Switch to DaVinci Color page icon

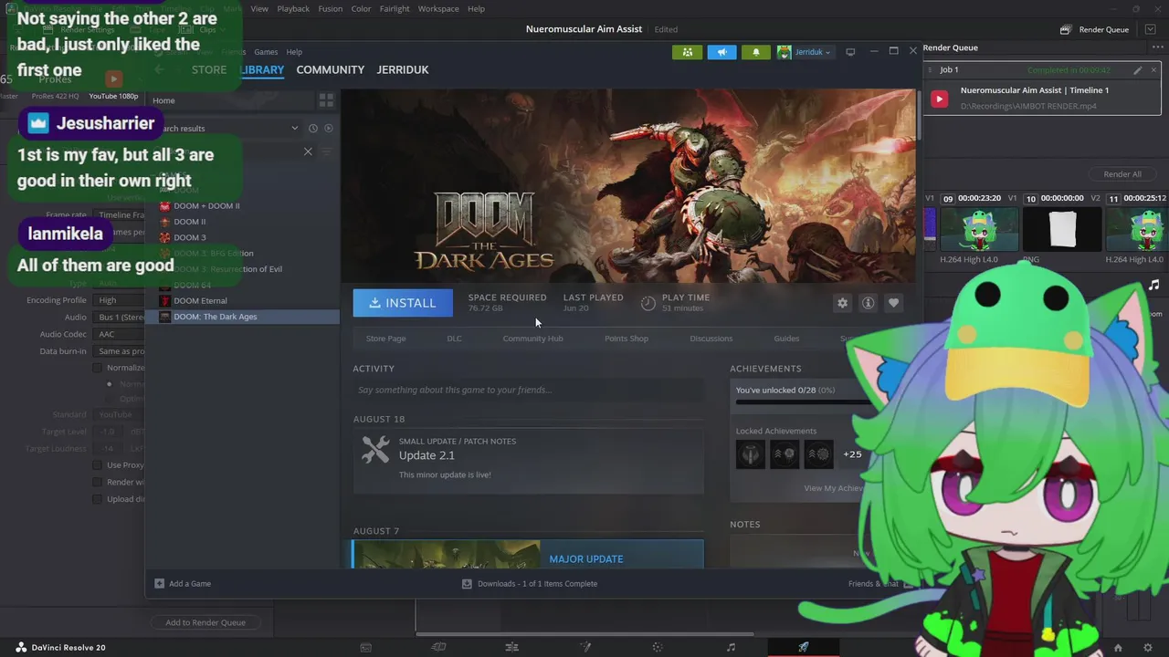(x=658, y=647)
